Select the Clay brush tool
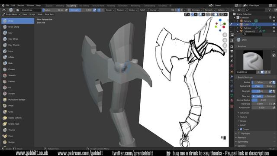This screenshot has height=156, width=277. click(18, 33)
